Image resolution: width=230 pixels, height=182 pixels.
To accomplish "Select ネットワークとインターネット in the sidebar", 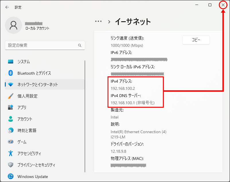I will tap(38, 85).
